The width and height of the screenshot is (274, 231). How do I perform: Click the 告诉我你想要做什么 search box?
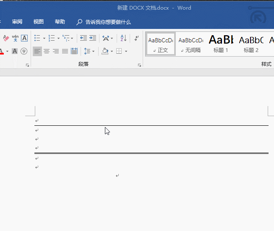coord(108,22)
